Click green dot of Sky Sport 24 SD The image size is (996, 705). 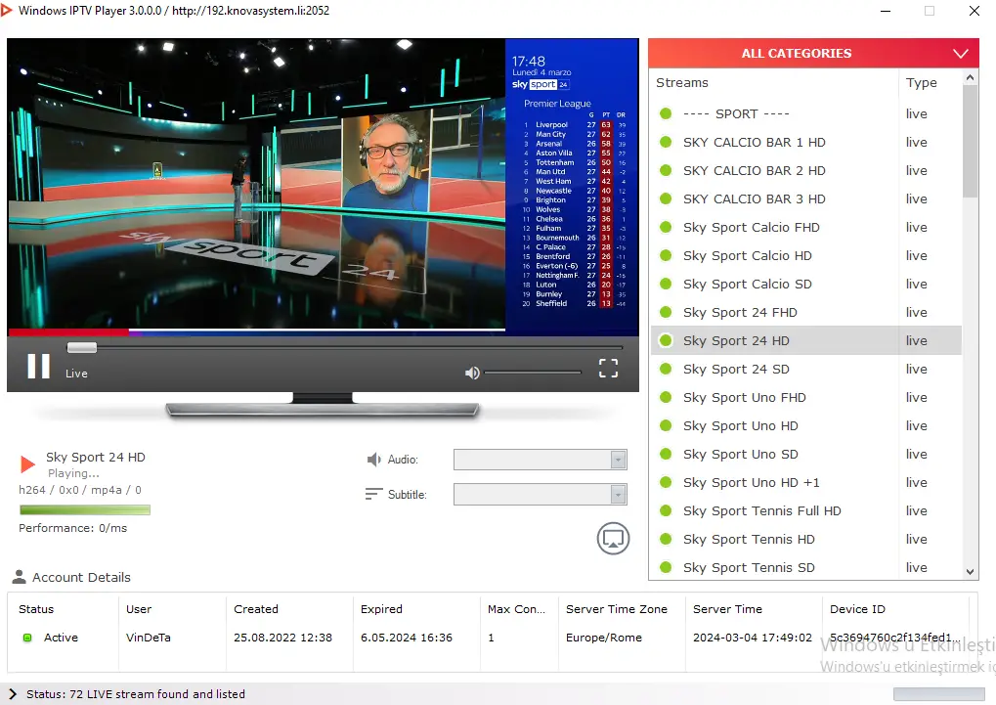tap(666, 370)
